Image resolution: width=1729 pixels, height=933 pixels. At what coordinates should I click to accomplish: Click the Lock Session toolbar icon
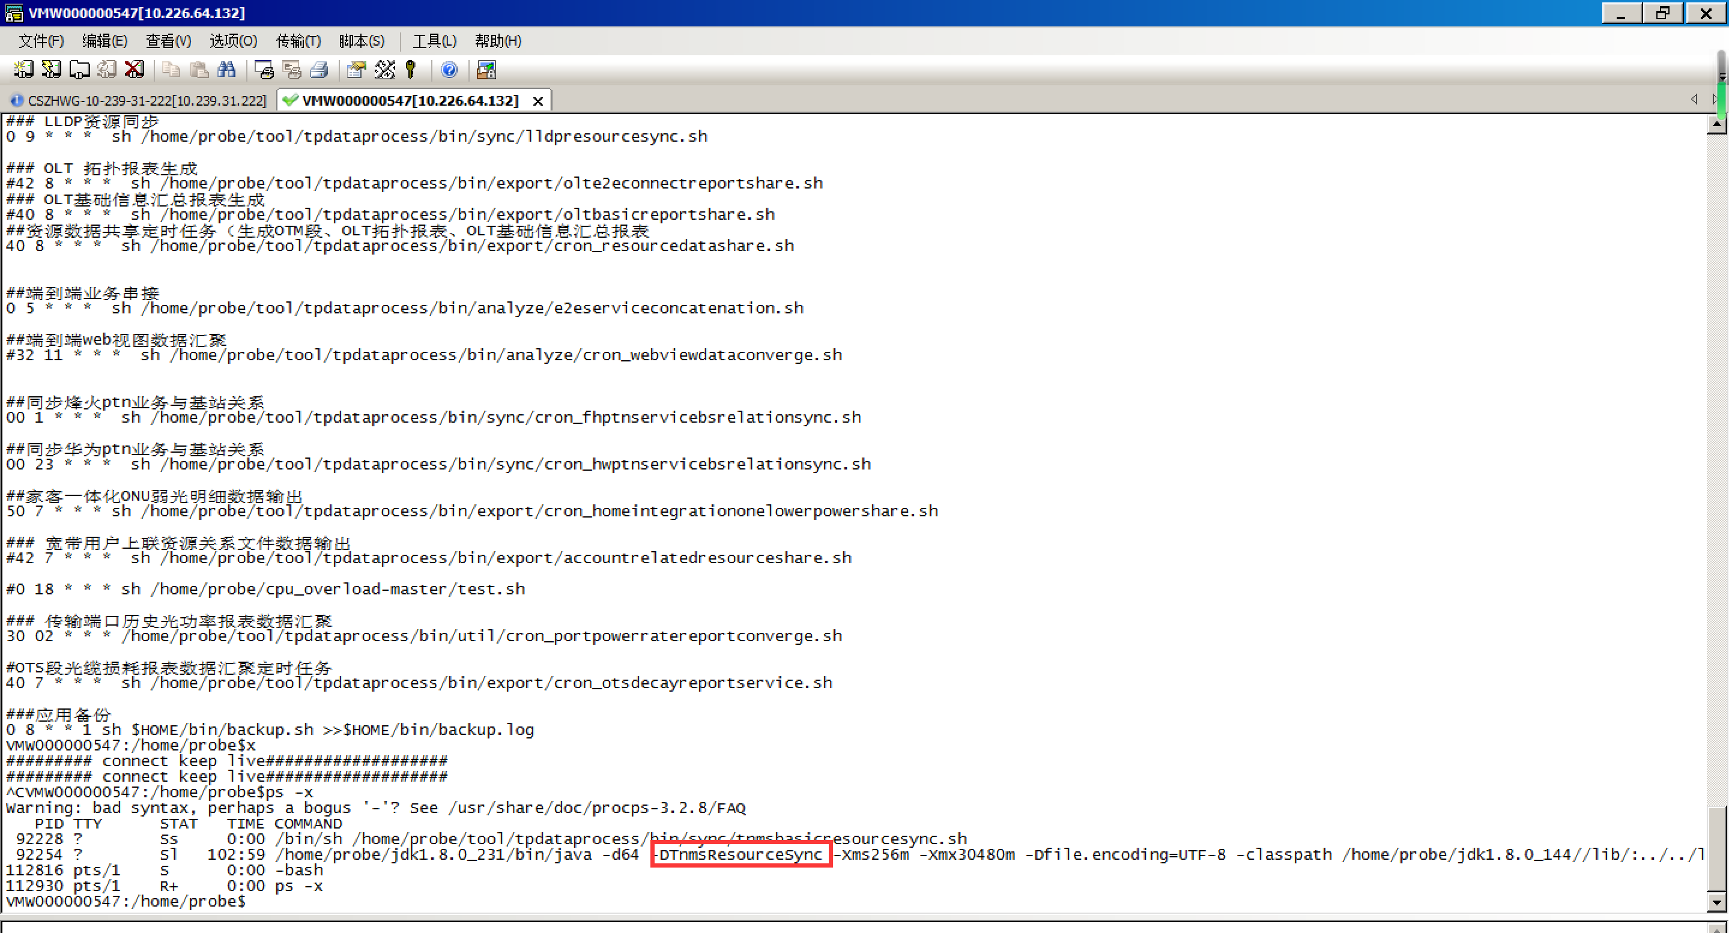(x=486, y=70)
